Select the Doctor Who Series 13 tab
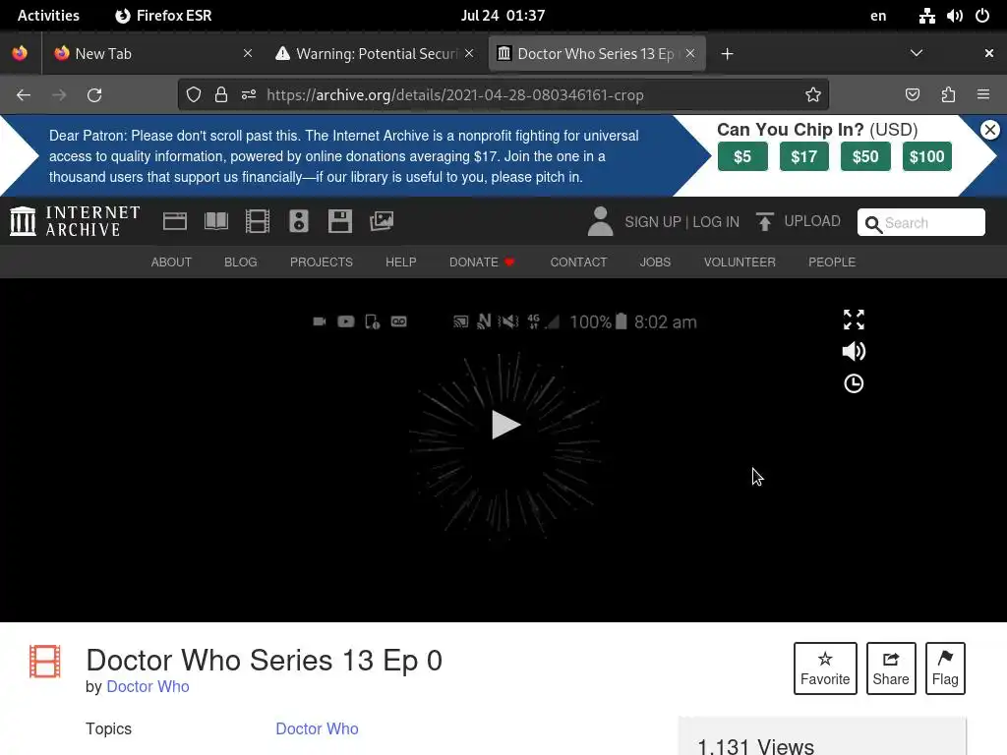 click(597, 54)
